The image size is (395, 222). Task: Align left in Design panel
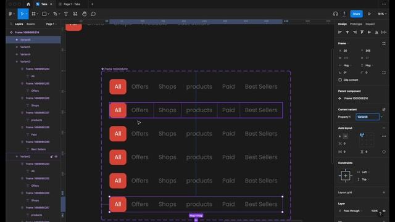point(340,32)
